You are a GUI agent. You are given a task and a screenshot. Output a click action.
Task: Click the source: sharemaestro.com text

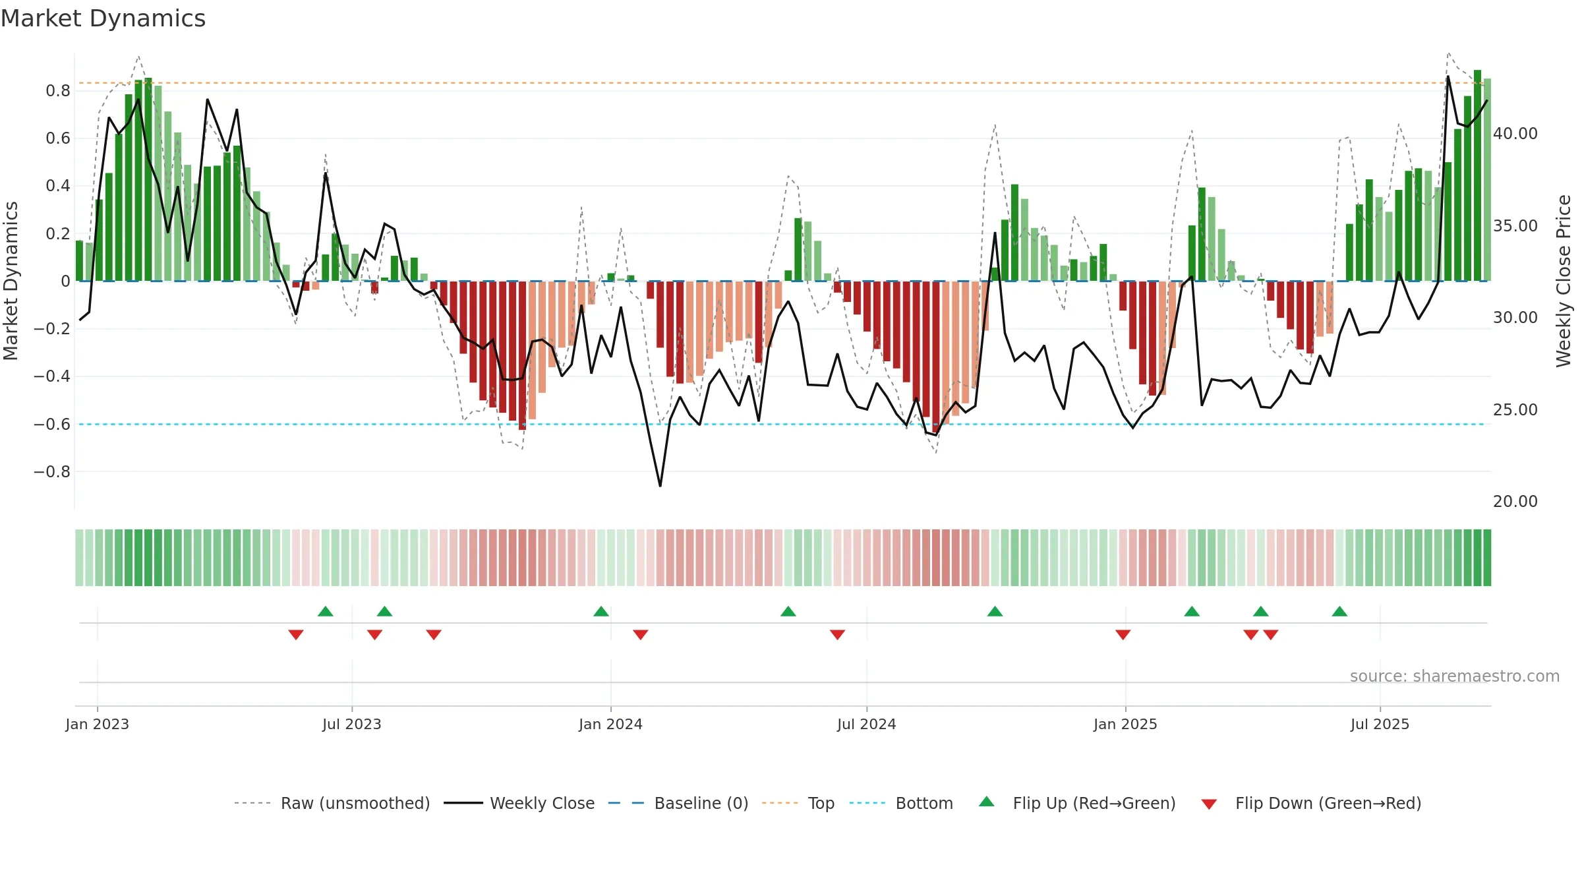[x=1455, y=676]
